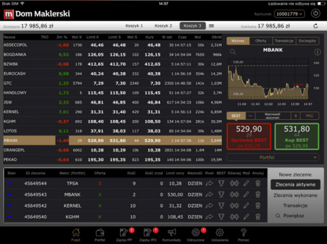Select Wykres tab

click(238, 41)
